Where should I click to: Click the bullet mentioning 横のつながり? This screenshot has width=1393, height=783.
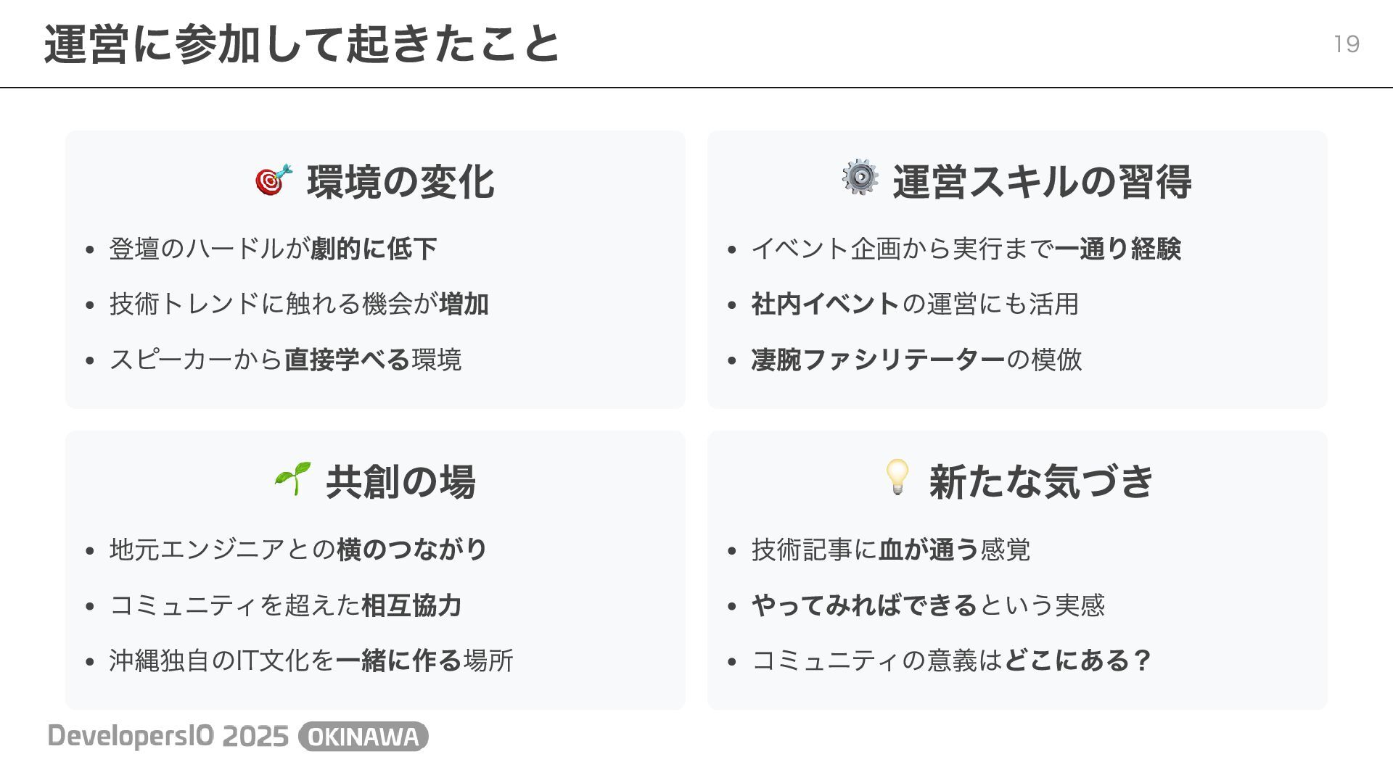click(298, 550)
